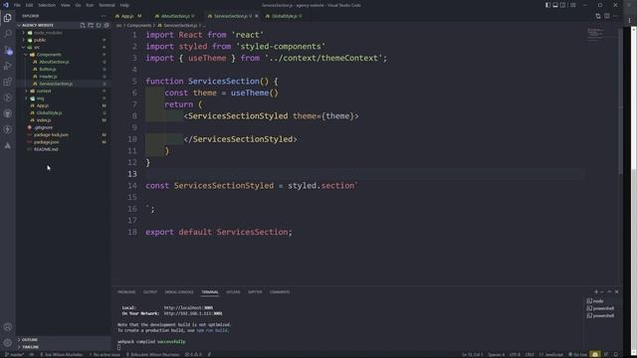Screen dimensions: 637x358
Task: Toggle primary side bar layout icon
Action: [x=547, y=5]
